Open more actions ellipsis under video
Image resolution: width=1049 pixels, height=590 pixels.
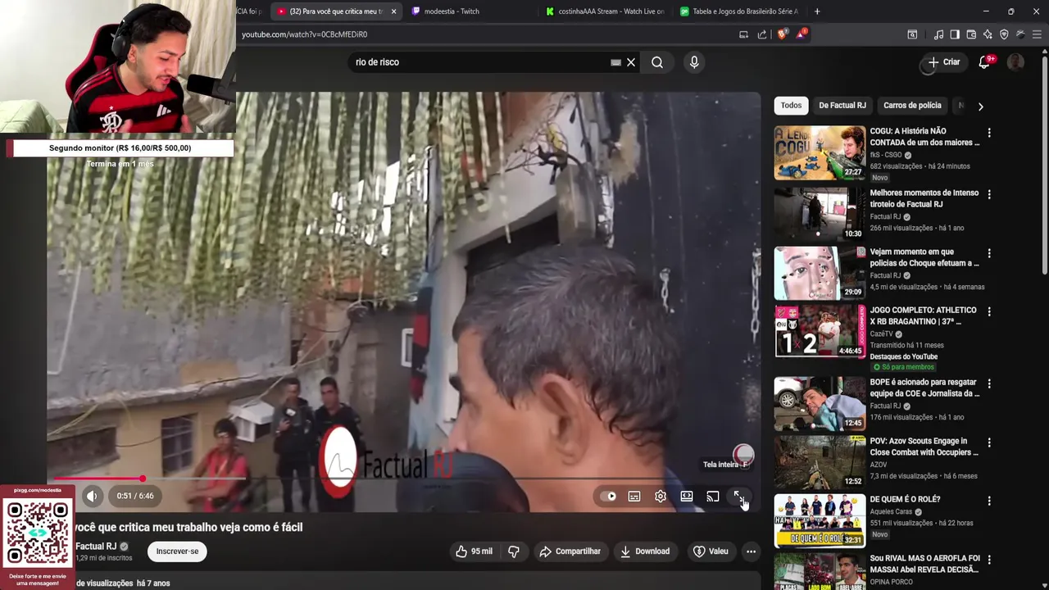point(751,551)
